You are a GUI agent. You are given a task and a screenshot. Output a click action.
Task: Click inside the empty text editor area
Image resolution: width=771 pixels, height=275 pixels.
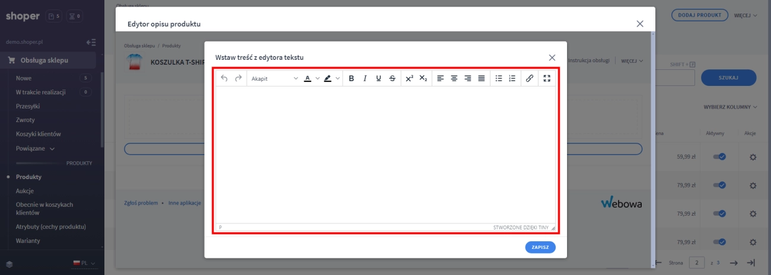(385, 154)
